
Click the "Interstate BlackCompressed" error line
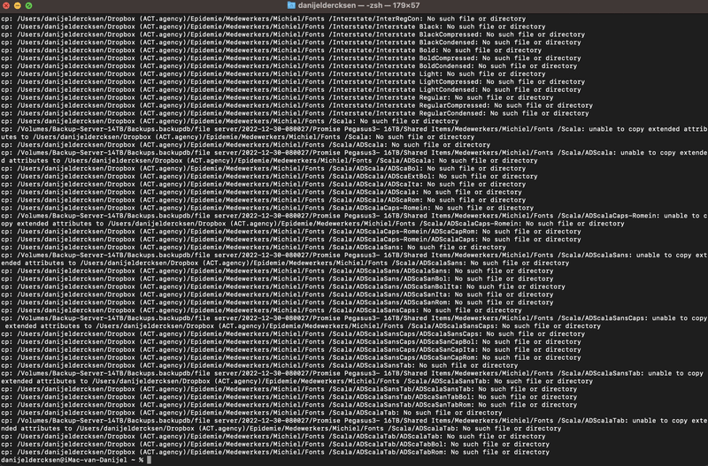pos(293,34)
